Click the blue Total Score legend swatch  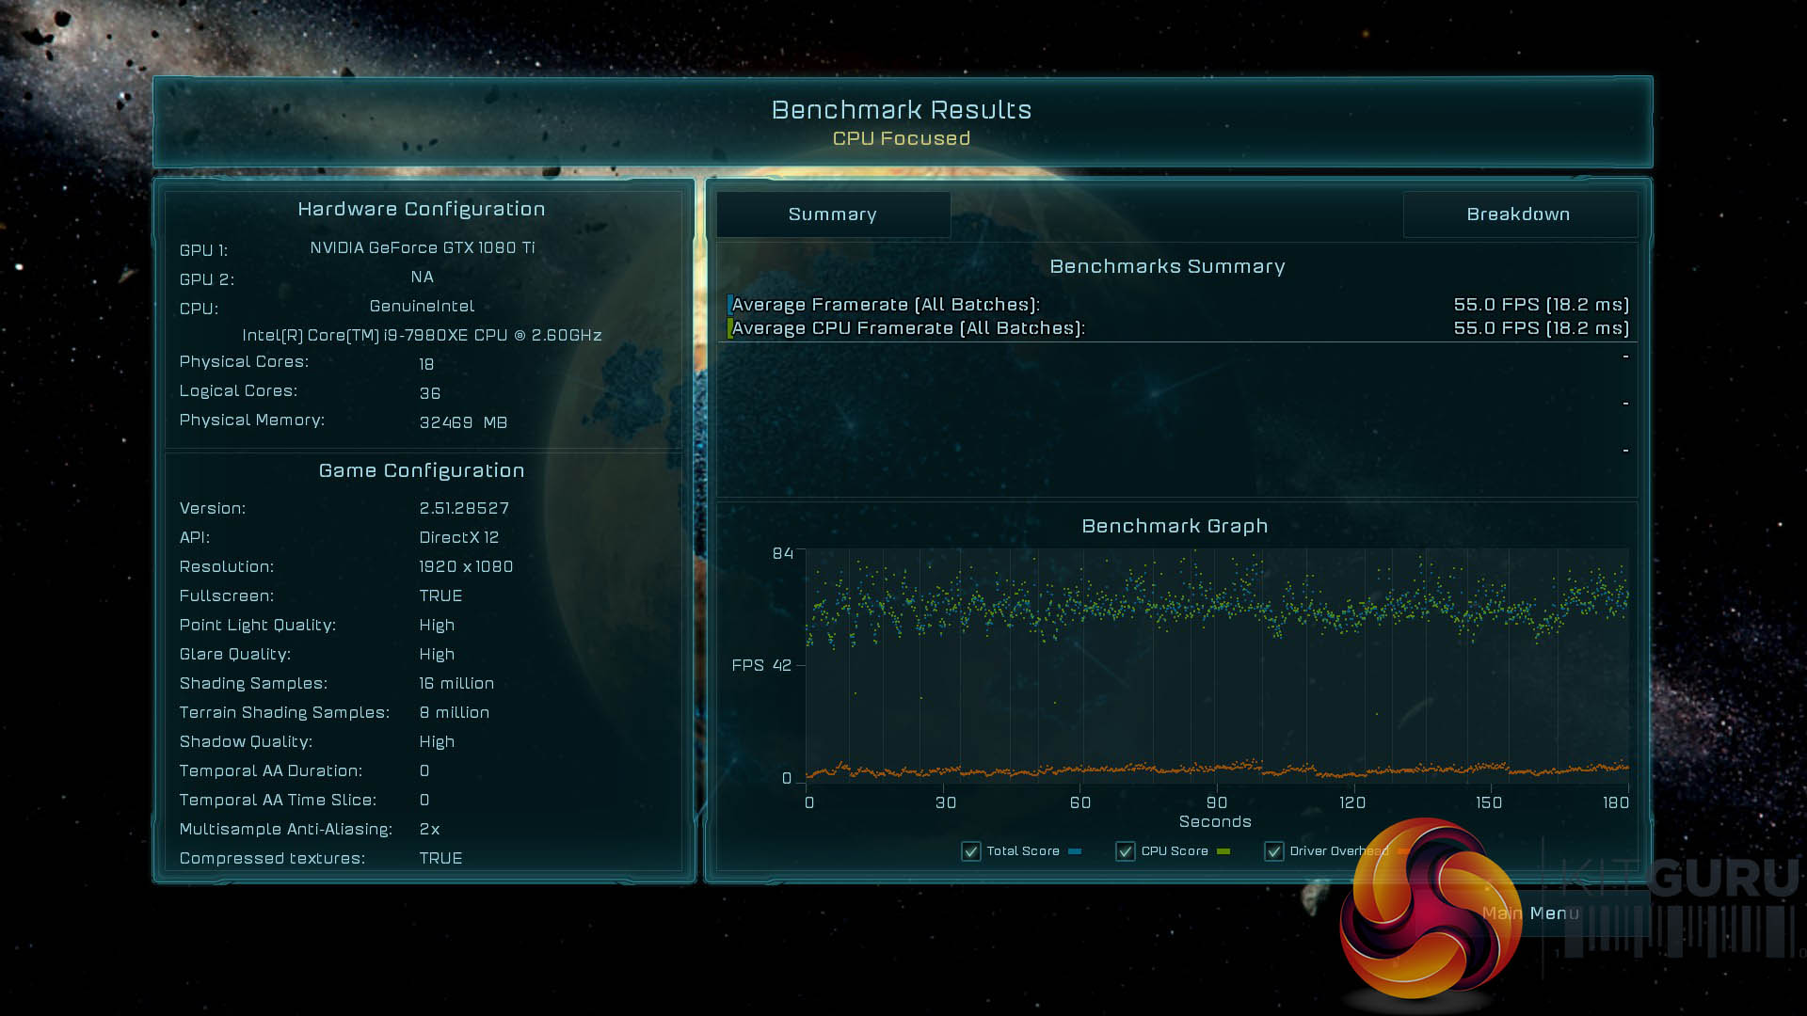(1075, 851)
